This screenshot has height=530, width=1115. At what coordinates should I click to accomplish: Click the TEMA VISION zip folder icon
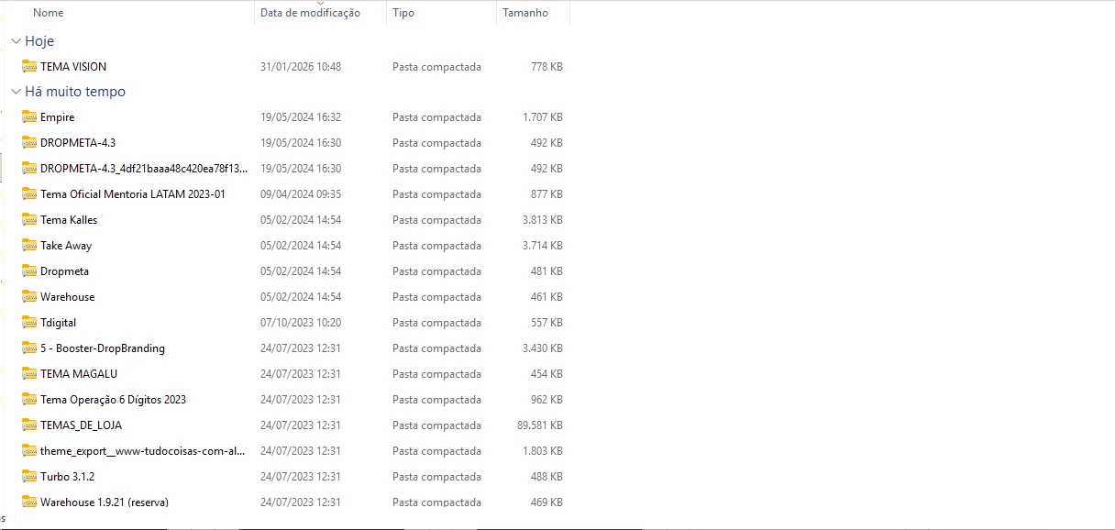coord(29,66)
